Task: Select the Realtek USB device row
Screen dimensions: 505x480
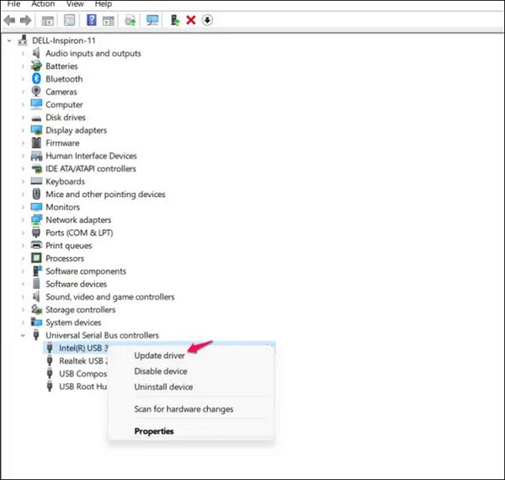Action: point(83,360)
